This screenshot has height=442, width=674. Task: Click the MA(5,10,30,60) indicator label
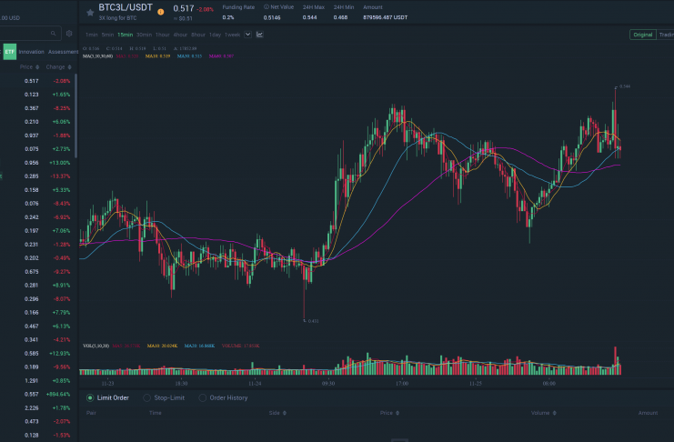(x=97, y=56)
